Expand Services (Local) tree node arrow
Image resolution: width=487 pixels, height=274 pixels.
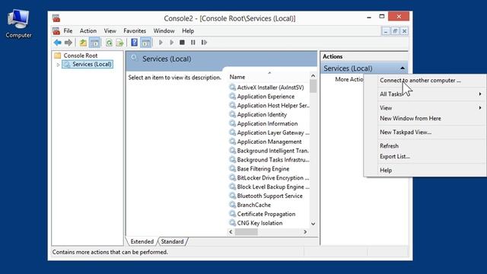tap(58, 65)
